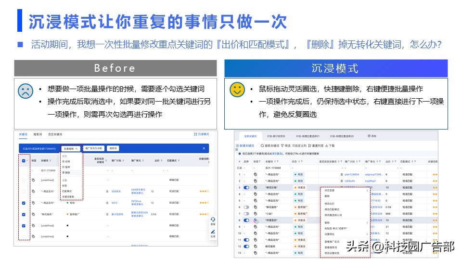Turn on toggle in row 6 鲜花服务

pos(246,207)
